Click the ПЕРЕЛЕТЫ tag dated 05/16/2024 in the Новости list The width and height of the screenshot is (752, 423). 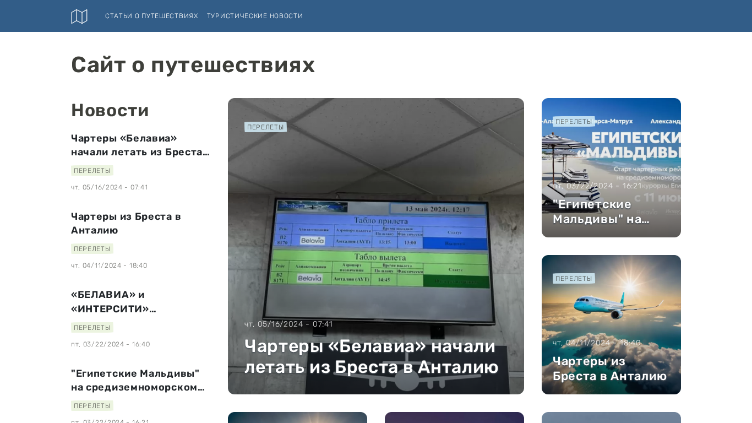coord(92,171)
